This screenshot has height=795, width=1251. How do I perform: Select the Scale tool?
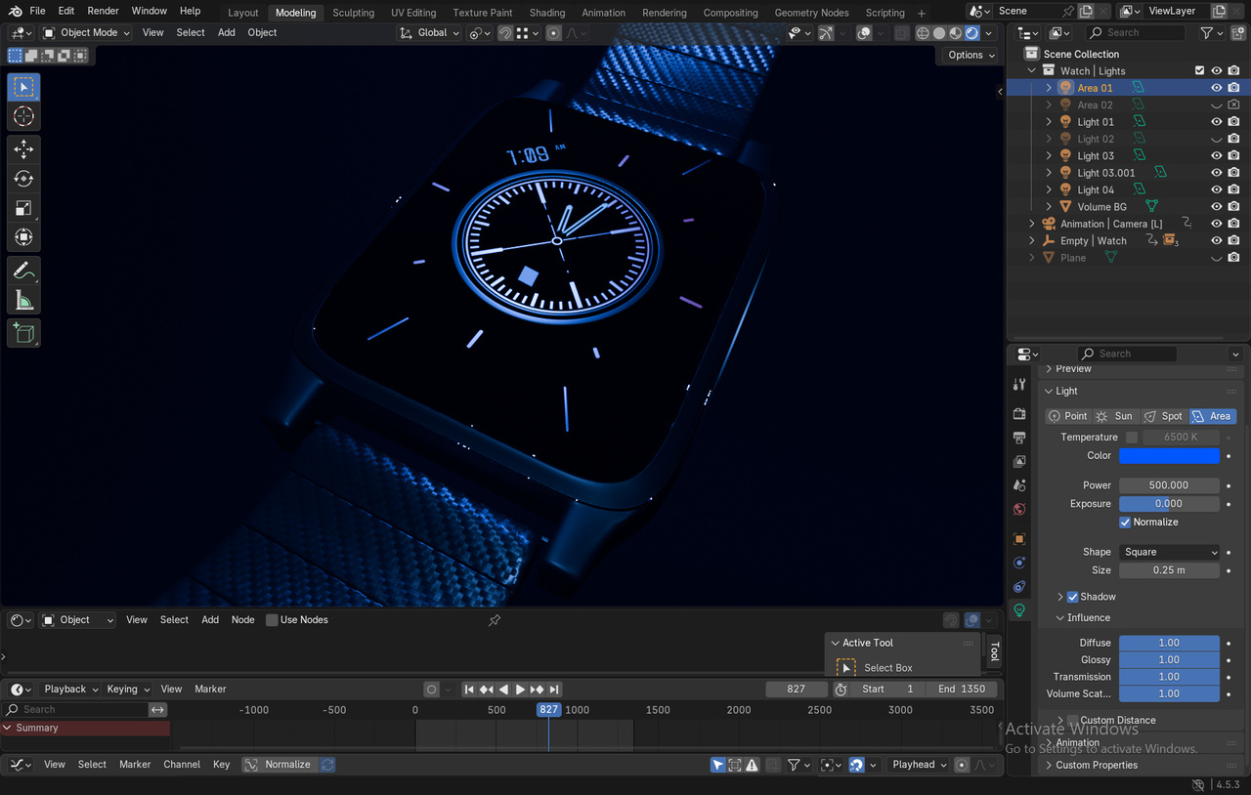(23, 208)
